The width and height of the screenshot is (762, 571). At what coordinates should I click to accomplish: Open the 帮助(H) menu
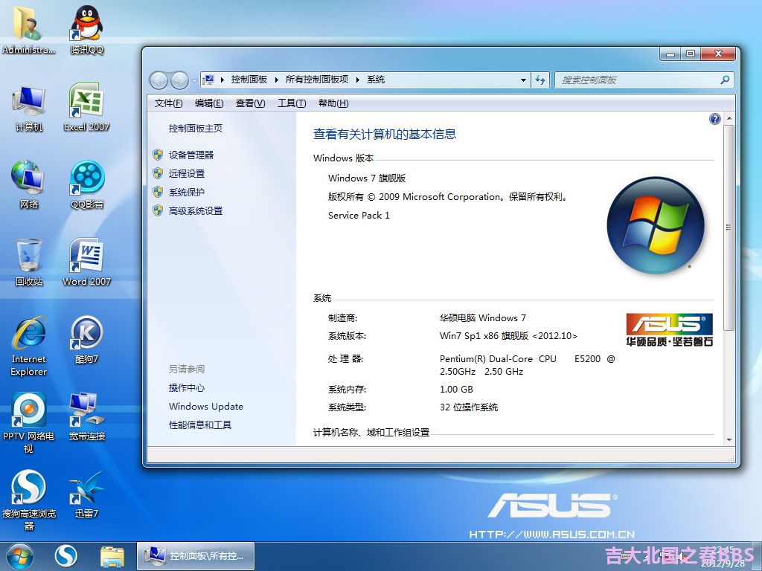pyautogui.click(x=333, y=103)
